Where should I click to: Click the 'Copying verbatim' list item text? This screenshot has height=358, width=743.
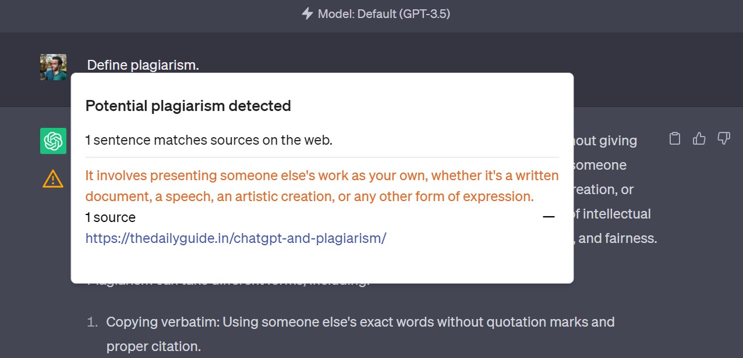[360, 334]
